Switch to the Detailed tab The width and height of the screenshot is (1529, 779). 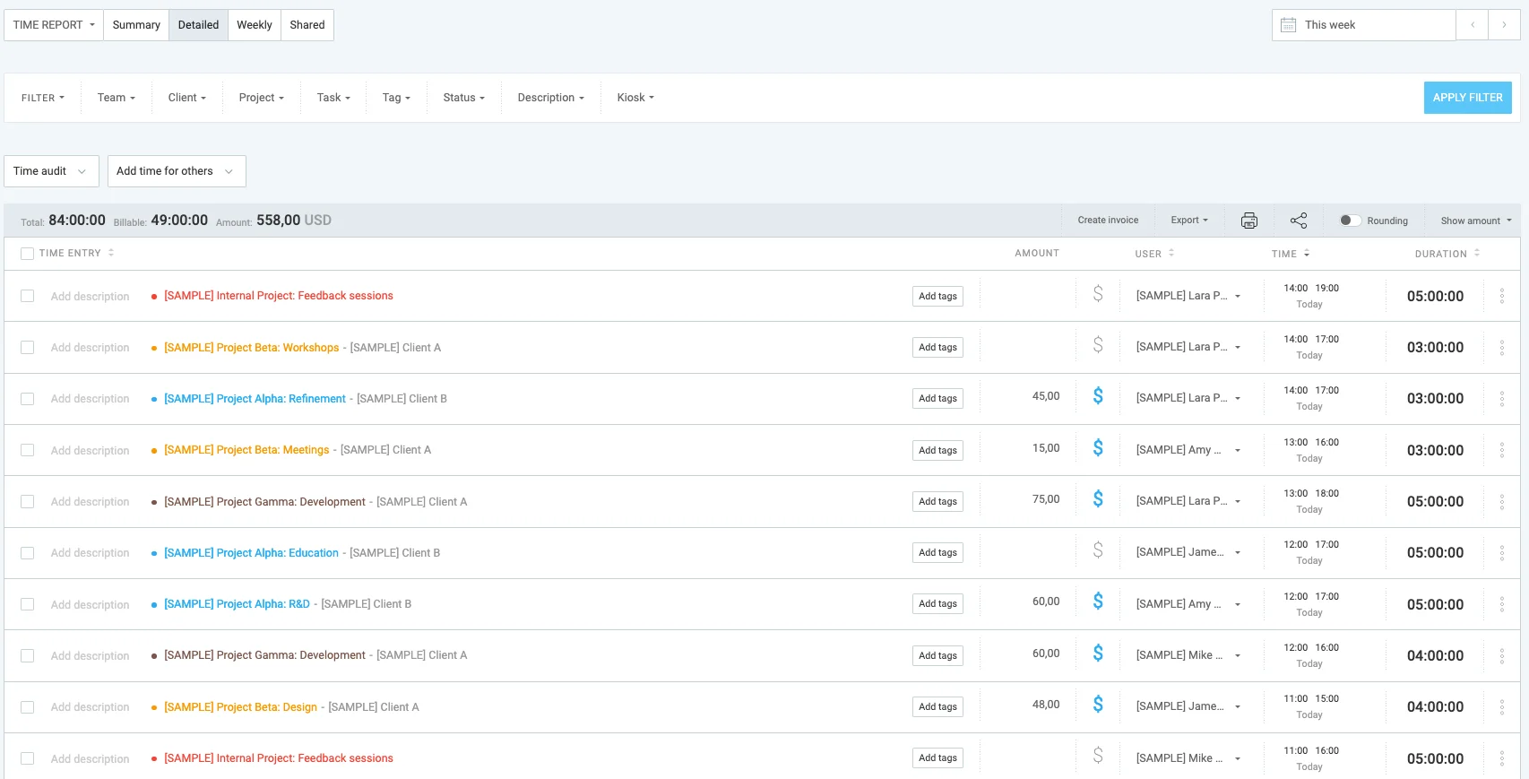198,25
